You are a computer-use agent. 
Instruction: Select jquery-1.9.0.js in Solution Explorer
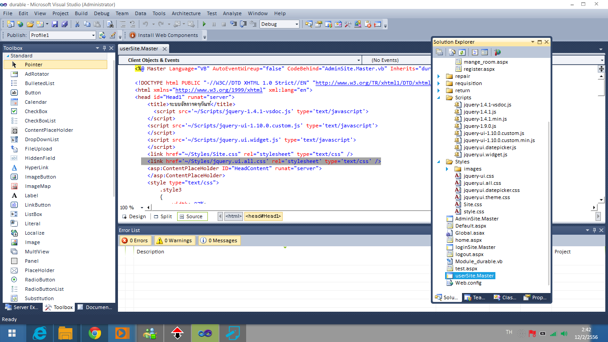(480, 126)
